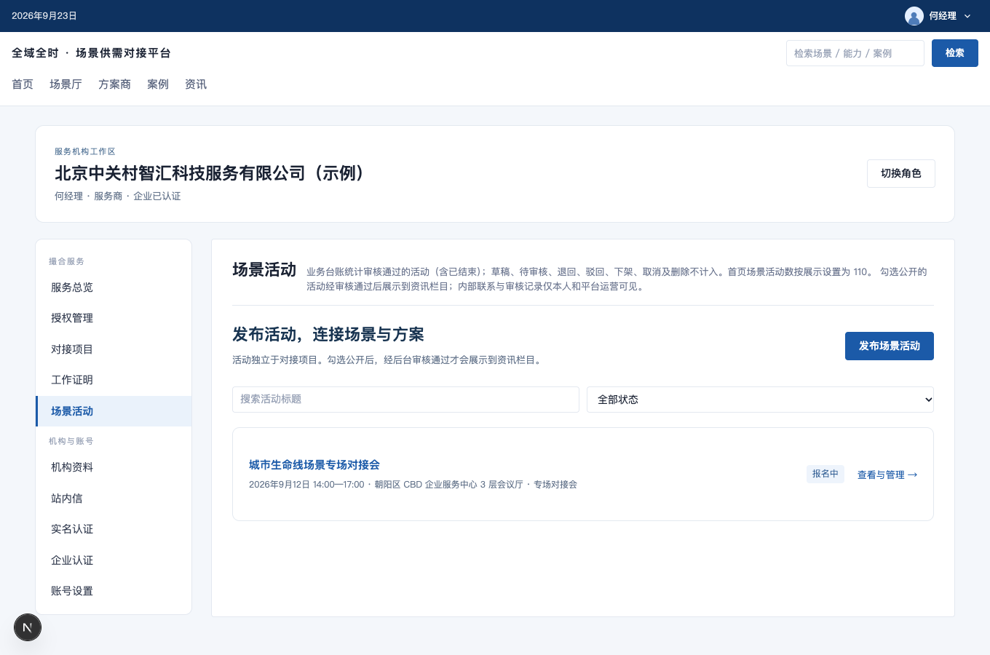
Task: Open the 资讯 nav item
Action: [x=196, y=84]
